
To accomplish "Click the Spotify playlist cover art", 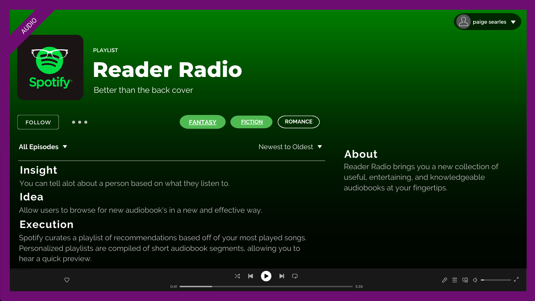I will pos(50,67).
